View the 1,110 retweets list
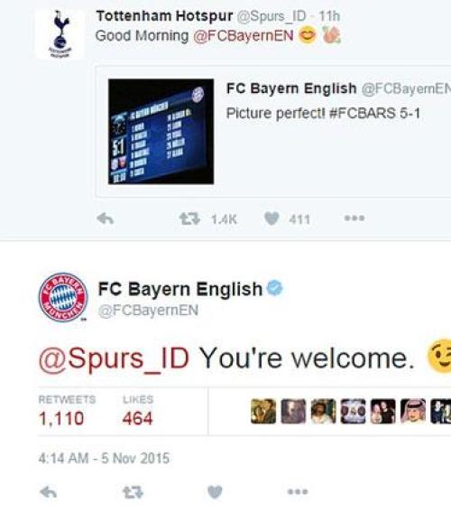 tap(61, 418)
